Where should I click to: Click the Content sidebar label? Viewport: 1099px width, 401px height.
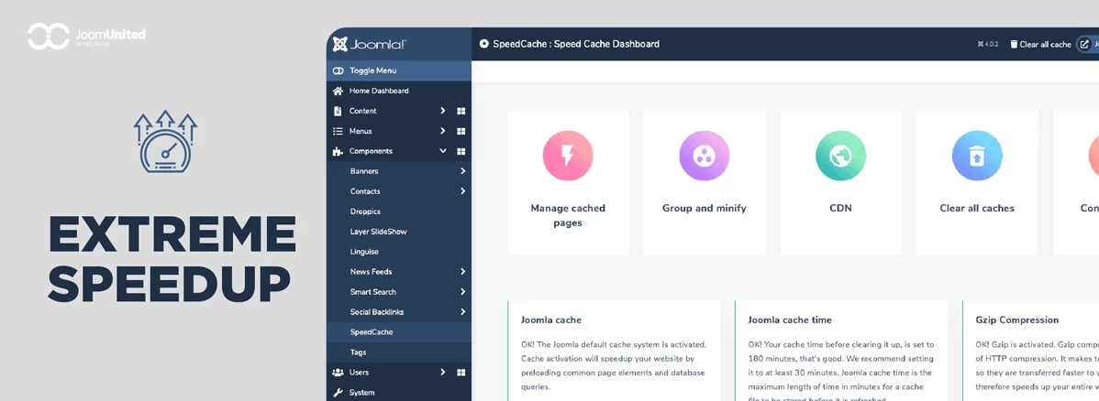363,111
